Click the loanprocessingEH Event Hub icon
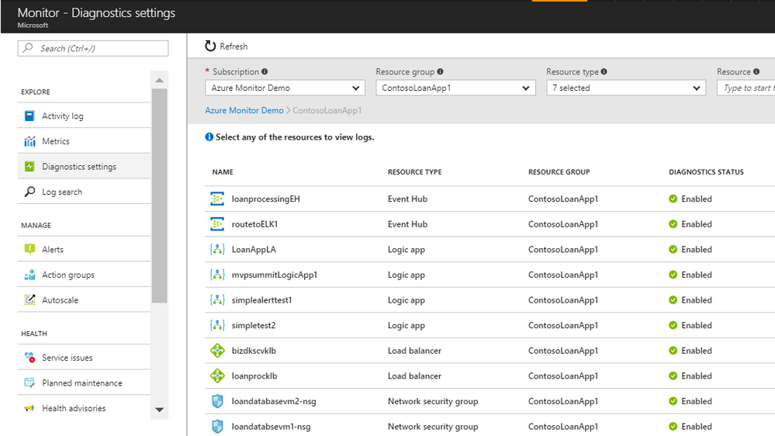 point(217,199)
